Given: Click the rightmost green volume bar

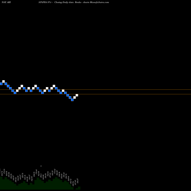Looking at the screenshot, I should tap(79, 188).
